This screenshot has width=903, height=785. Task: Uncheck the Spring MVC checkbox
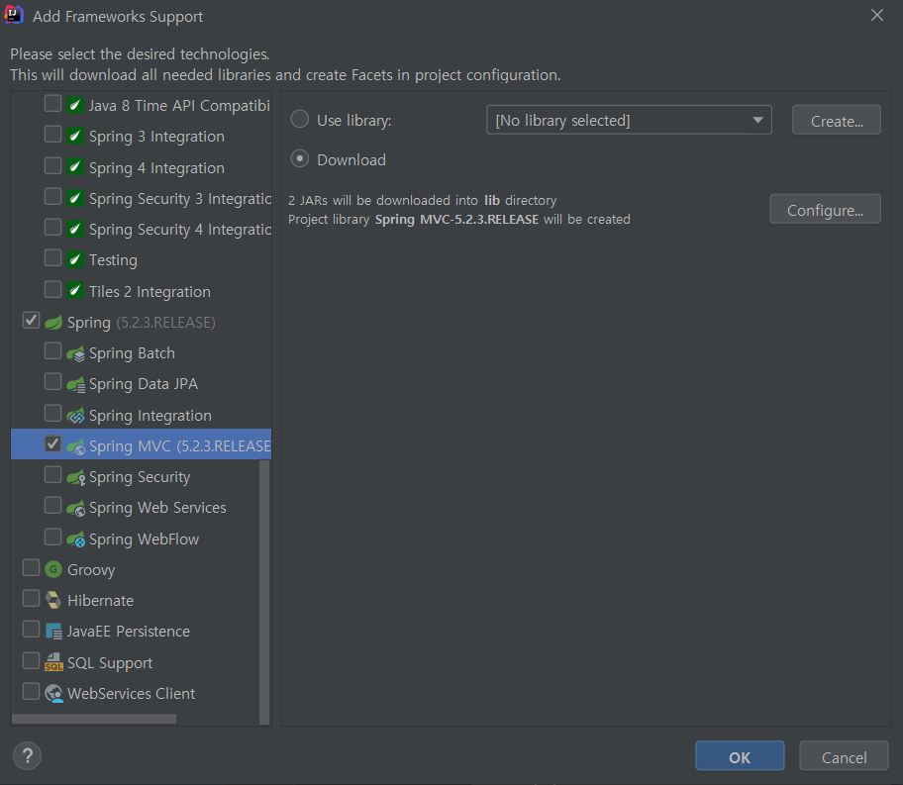pyautogui.click(x=52, y=444)
